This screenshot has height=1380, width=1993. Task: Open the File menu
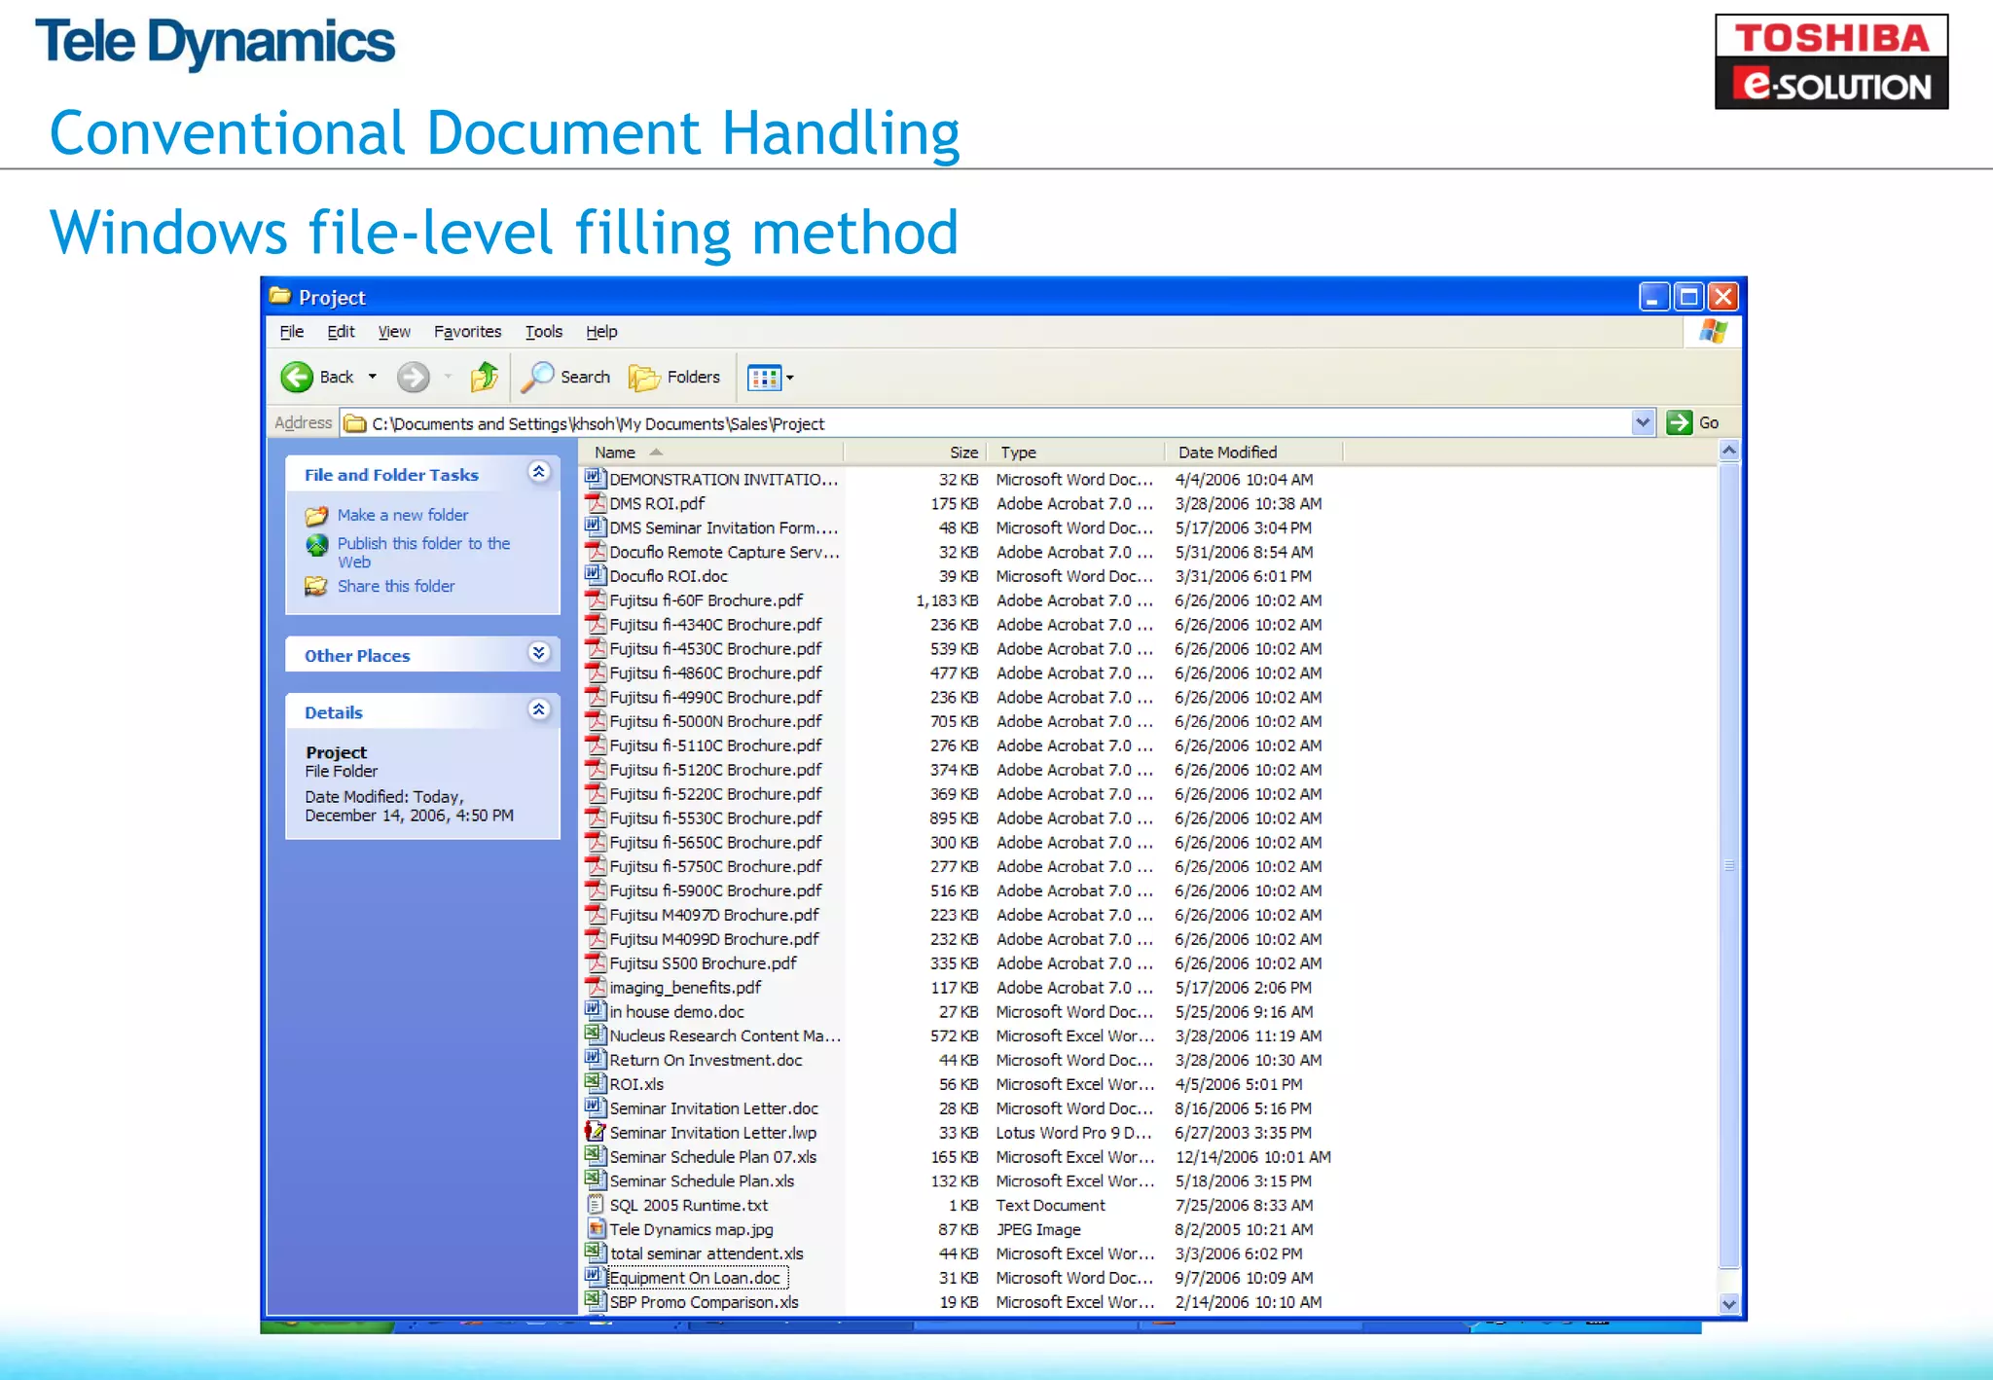pyautogui.click(x=292, y=332)
